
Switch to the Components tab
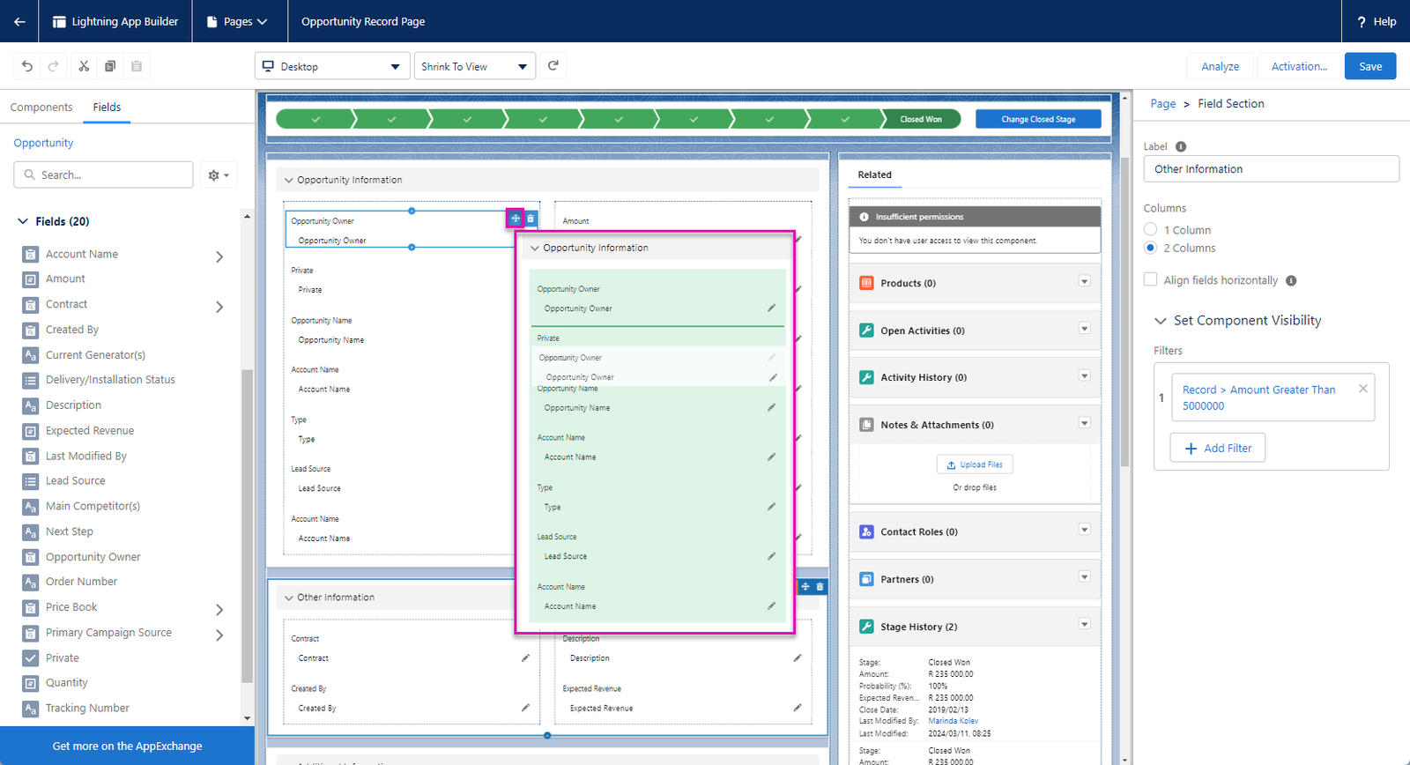(41, 107)
